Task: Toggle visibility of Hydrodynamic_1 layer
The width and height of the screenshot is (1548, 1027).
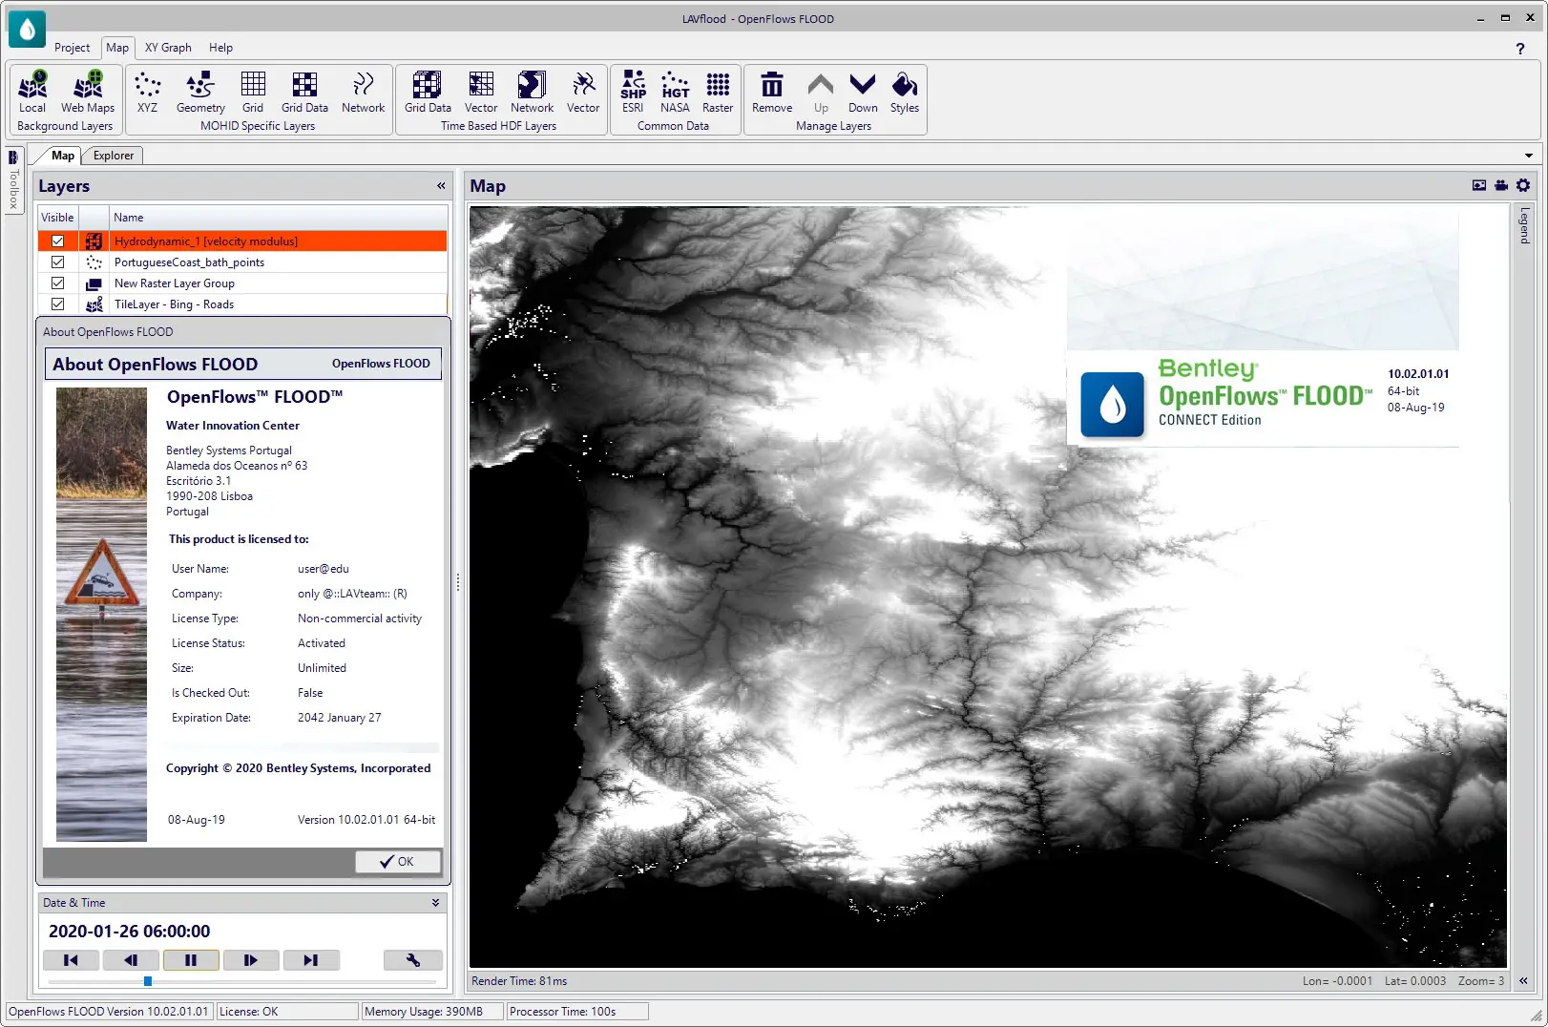Action: [57, 241]
